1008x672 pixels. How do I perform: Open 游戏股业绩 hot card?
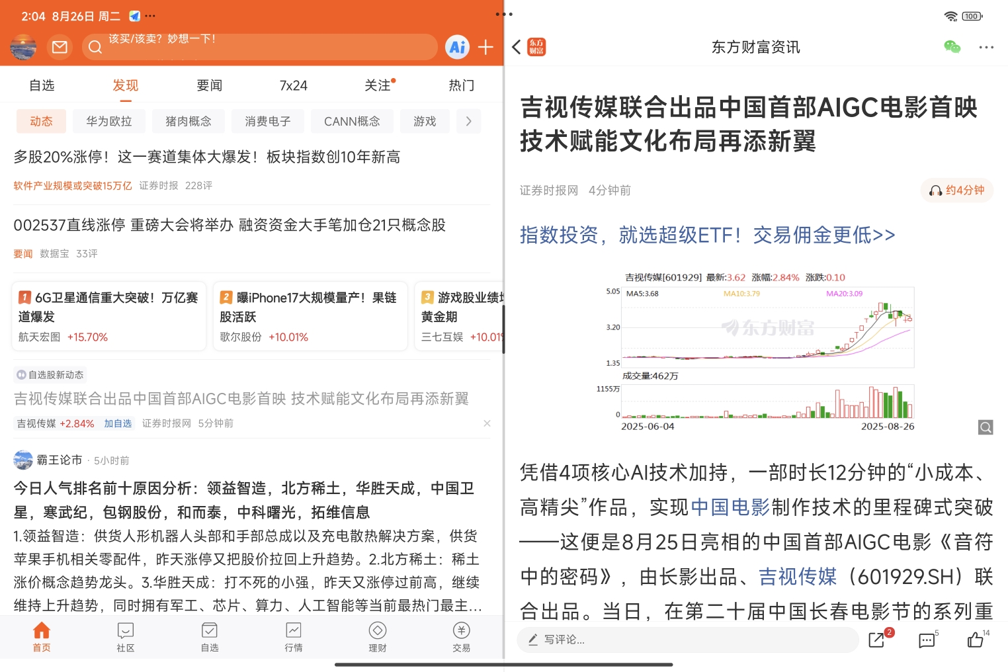click(x=460, y=316)
